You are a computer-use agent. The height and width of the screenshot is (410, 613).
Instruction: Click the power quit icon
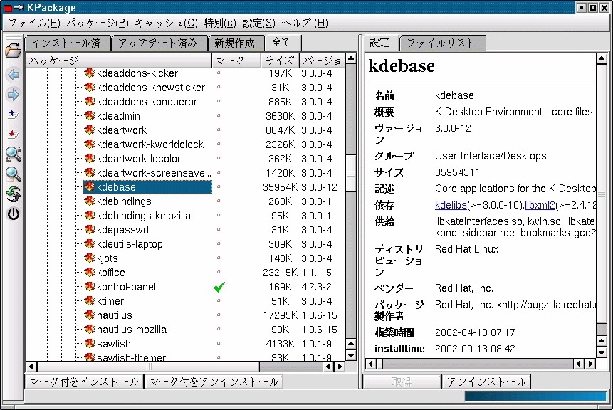point(14,214)
